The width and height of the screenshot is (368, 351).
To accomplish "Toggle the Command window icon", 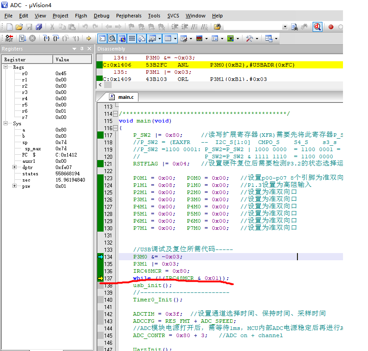I will coord(102,38).
